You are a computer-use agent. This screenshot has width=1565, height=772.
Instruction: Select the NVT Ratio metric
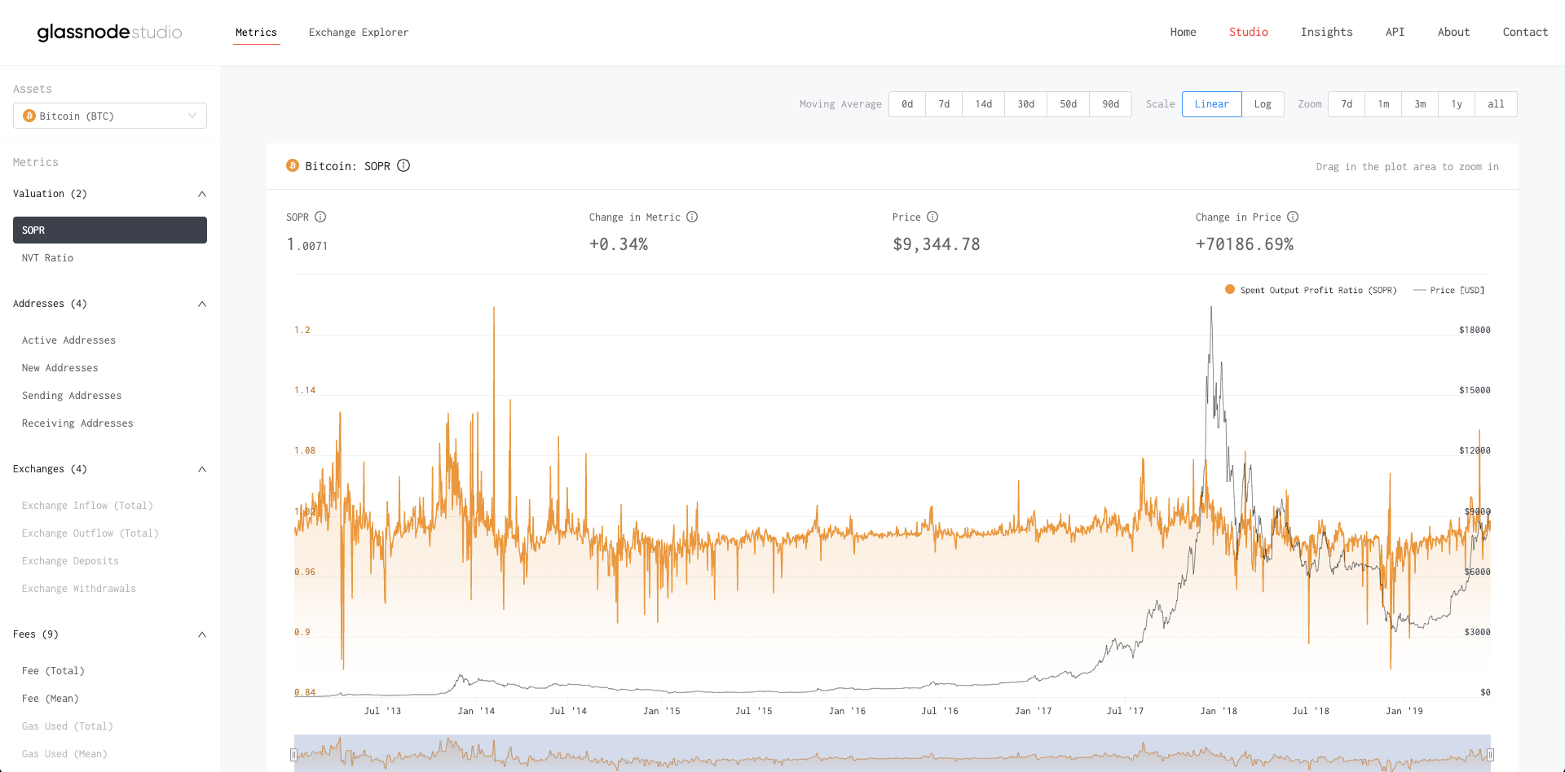[47, 257]
